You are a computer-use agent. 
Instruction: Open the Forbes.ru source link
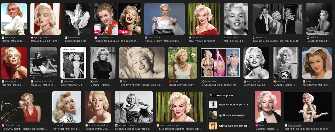pyautogui.click(x=261, y=38)
